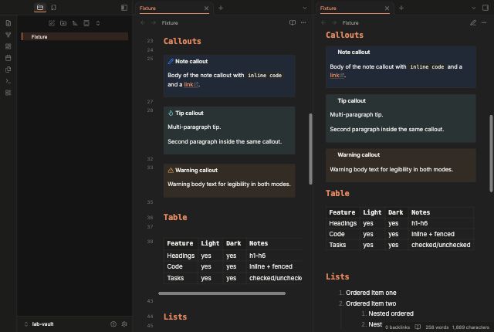Click the preview pane's vertical scrollbar
494x332 pixels.
point(491,154)
